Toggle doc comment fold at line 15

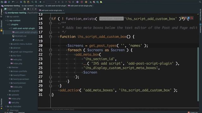(50, 23)
